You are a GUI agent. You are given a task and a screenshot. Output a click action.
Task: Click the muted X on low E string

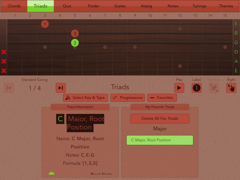[4, 71]
